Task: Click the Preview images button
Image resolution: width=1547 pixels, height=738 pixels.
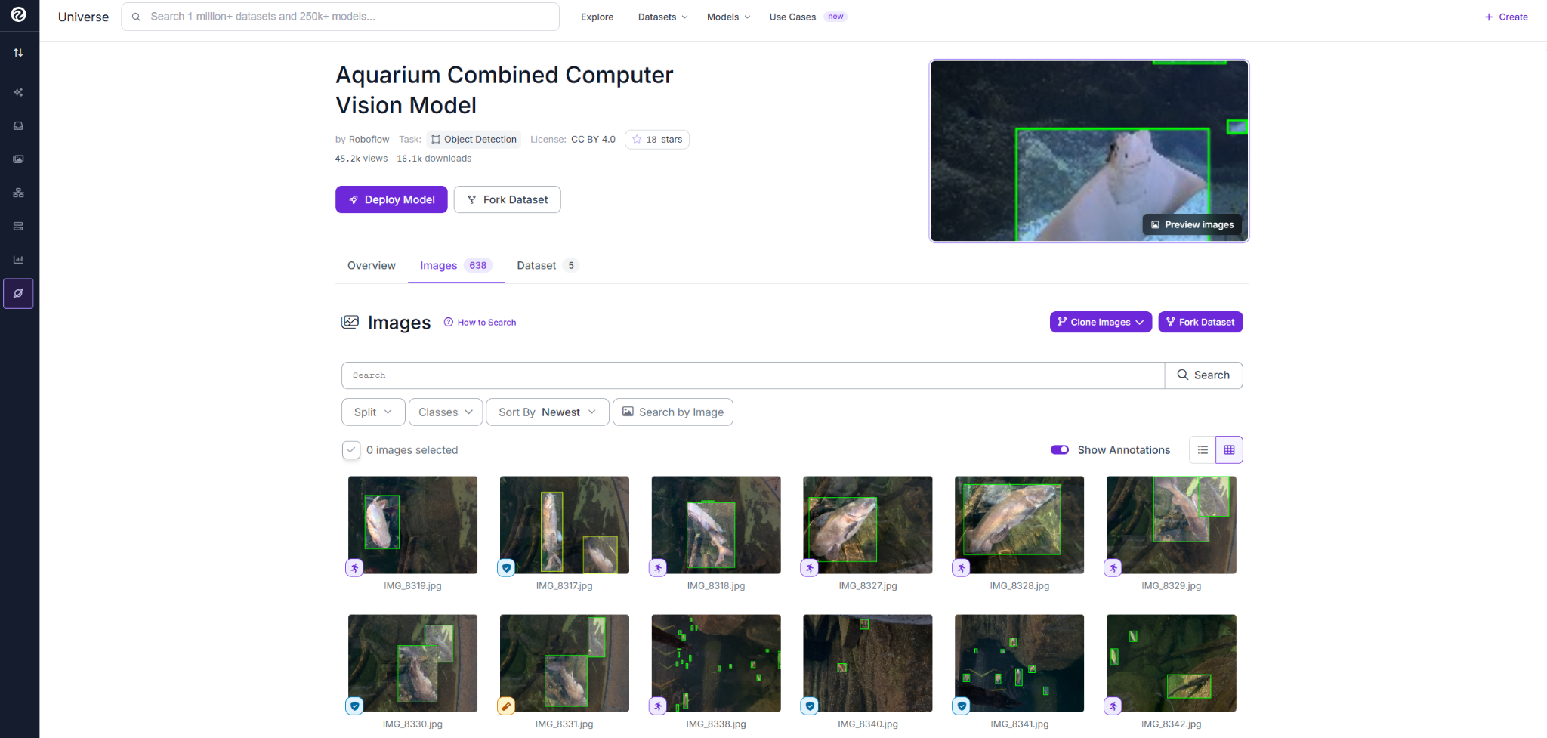Action: click(x=1192, y=224)
